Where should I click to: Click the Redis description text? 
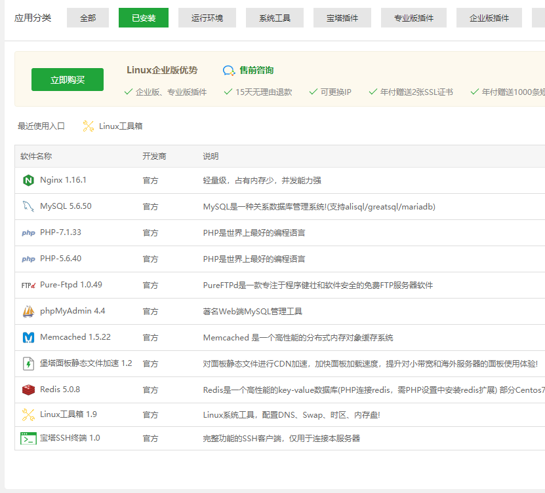tap(374, 390)
